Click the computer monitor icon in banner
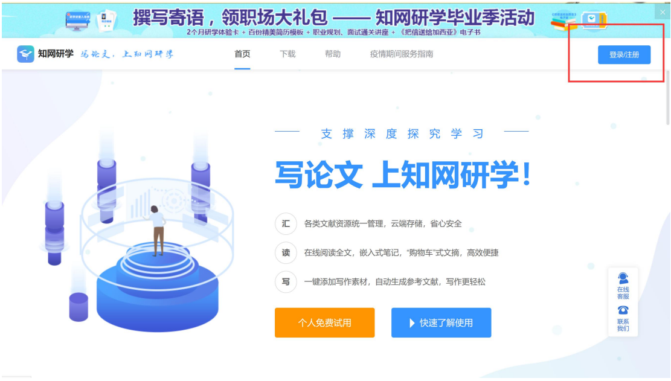The height and width of the screenshot is (381, 671). (x=77, y=20)
